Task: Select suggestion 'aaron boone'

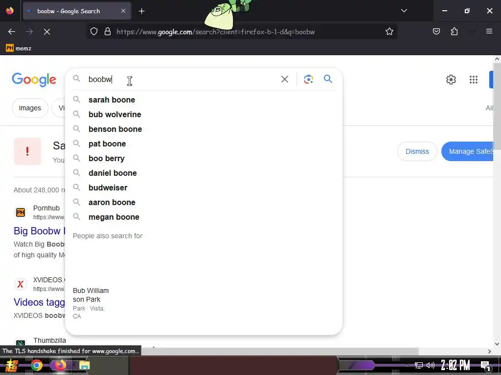Action: 204,203
